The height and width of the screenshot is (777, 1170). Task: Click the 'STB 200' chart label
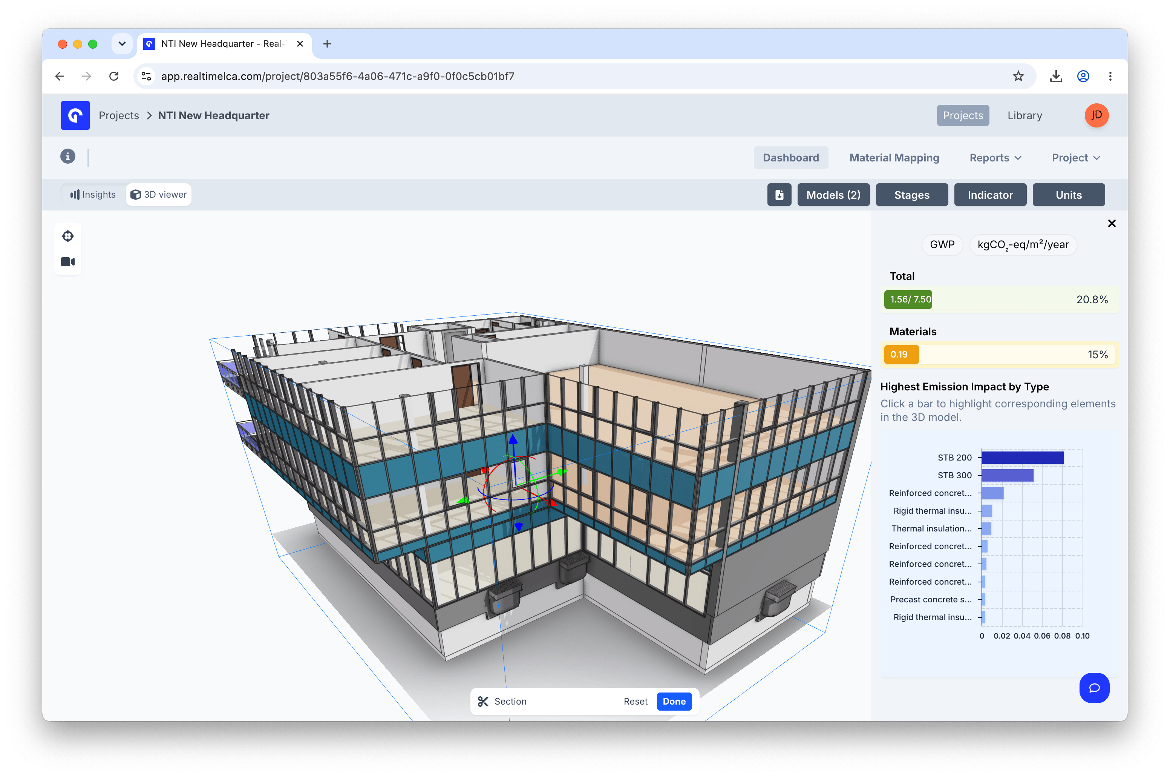click(x=954, y=458)
